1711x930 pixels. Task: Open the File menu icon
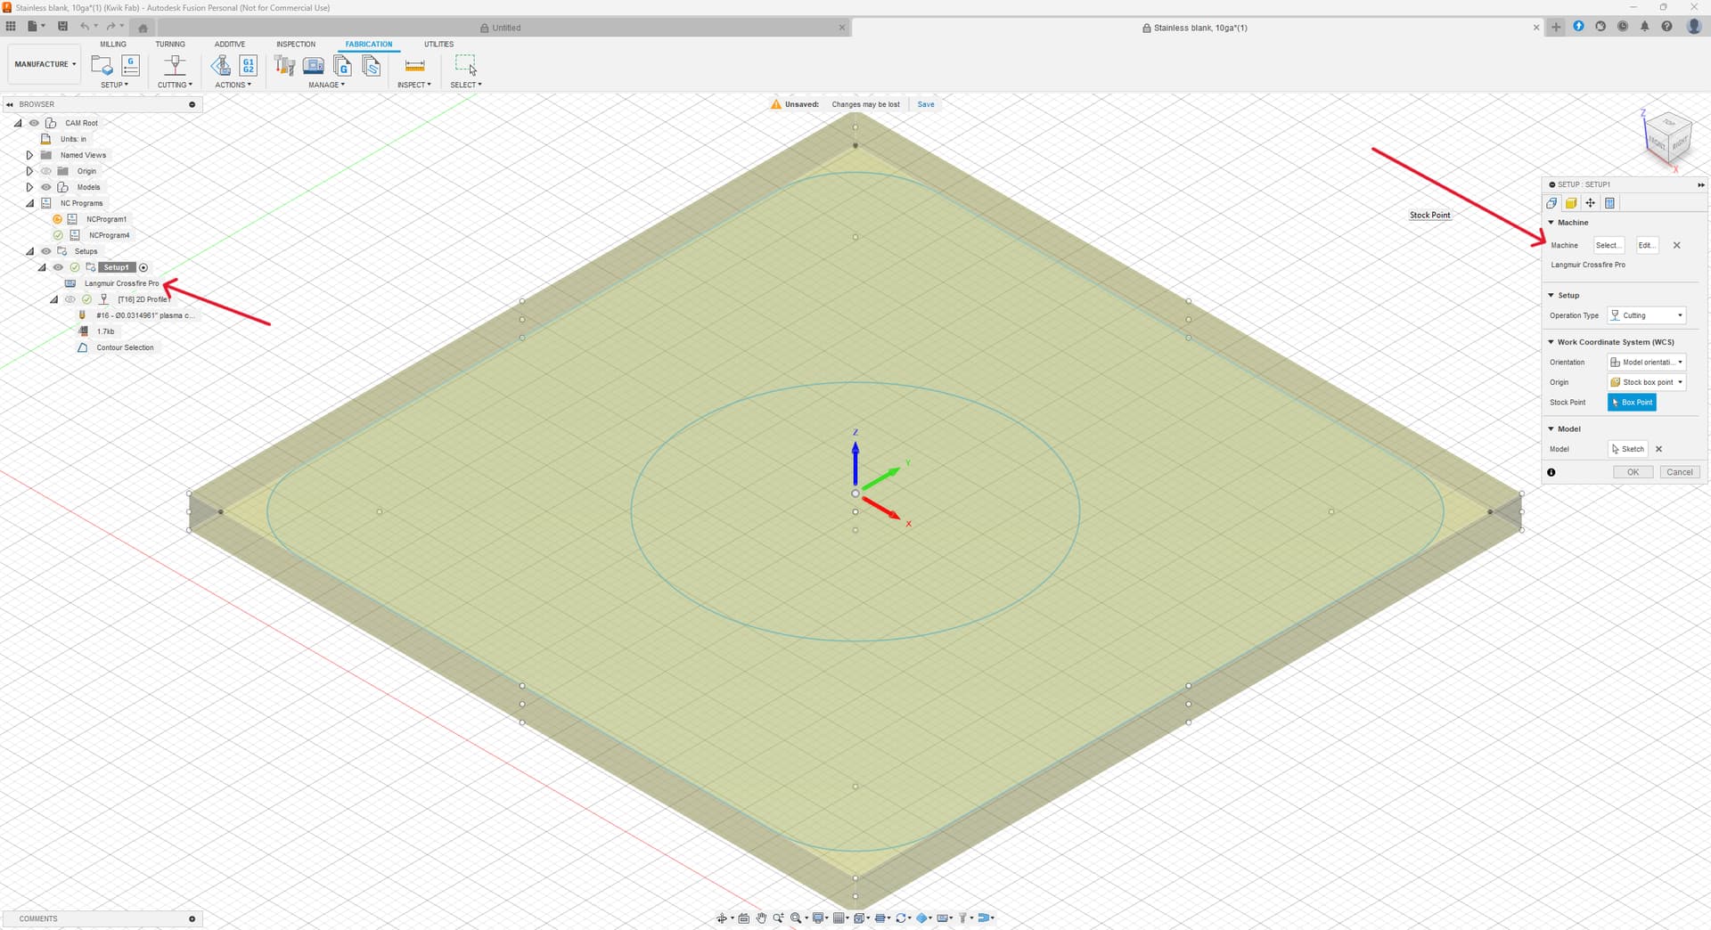tap(34, 27)
